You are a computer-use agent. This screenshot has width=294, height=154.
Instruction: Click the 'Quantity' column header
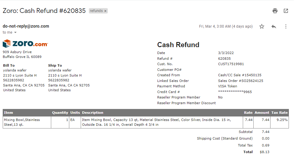tap(60, 113)
